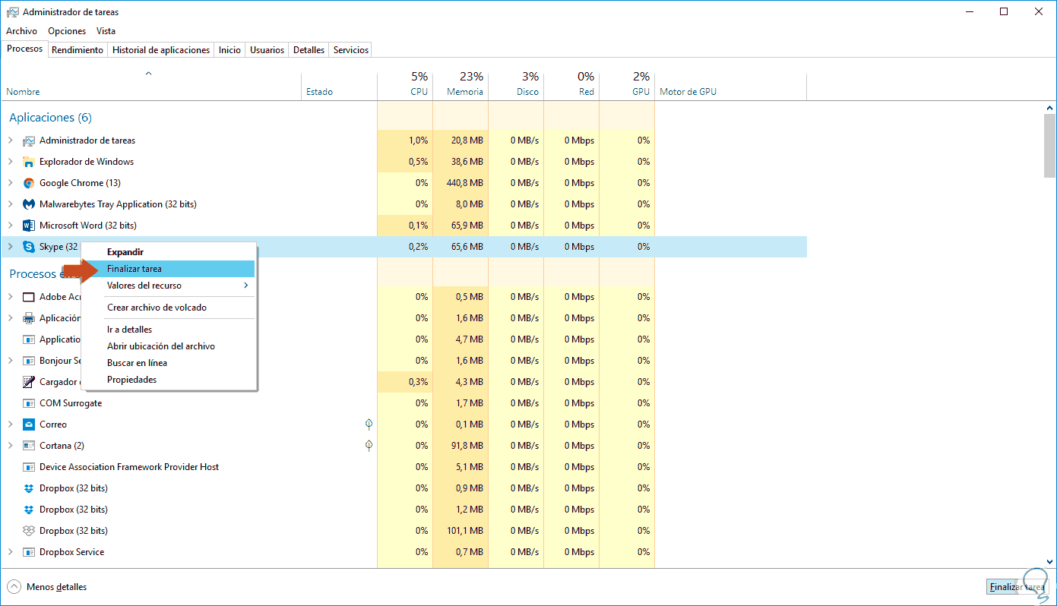This screenshot has height=606, width=1057.
Task: Switch to the Detalles tab
Action: [309, 50]
